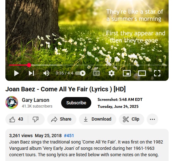Open the Share dialog

coord(62,119)
